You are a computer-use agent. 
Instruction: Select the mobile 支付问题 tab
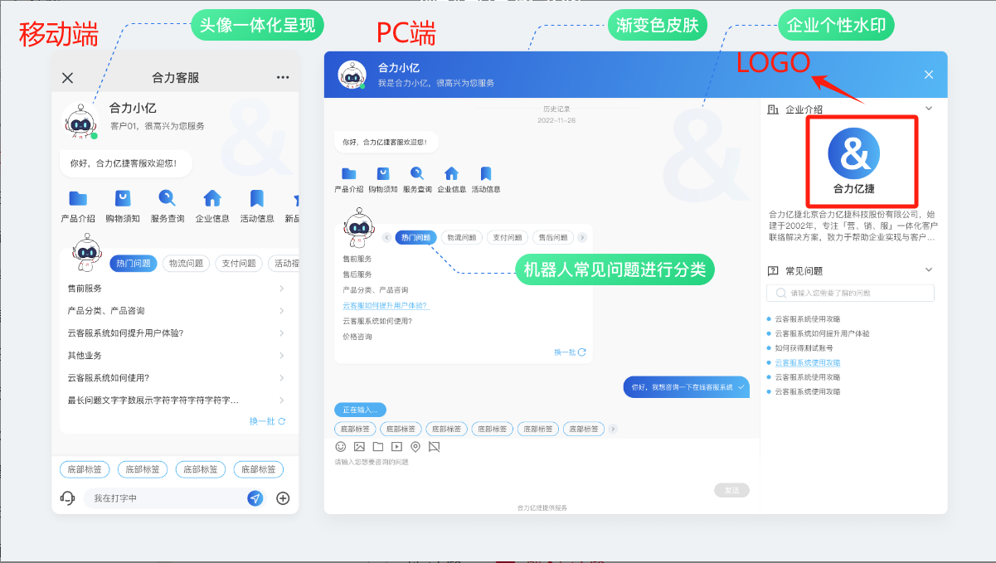pyautogui.click(x=239, y=264)
